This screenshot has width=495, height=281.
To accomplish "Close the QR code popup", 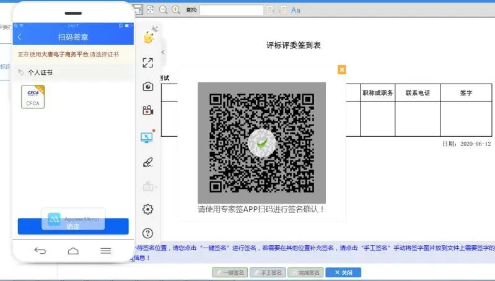I will point(341,69).
